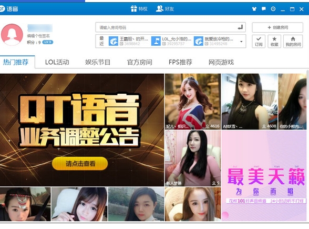This screenshot has width=309, height=229.
Task: Click the pink user avatar
Action: click(12, 35)
